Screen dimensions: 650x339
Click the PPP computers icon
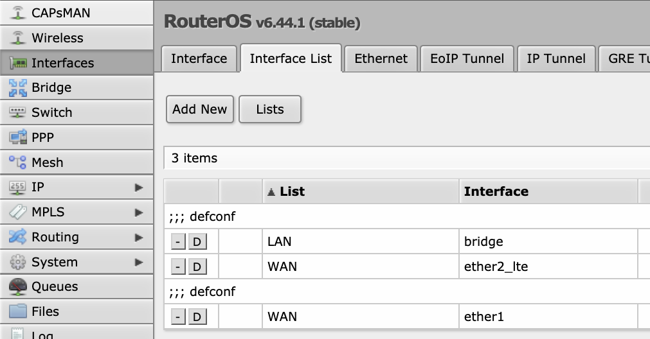tap(18, 137)
